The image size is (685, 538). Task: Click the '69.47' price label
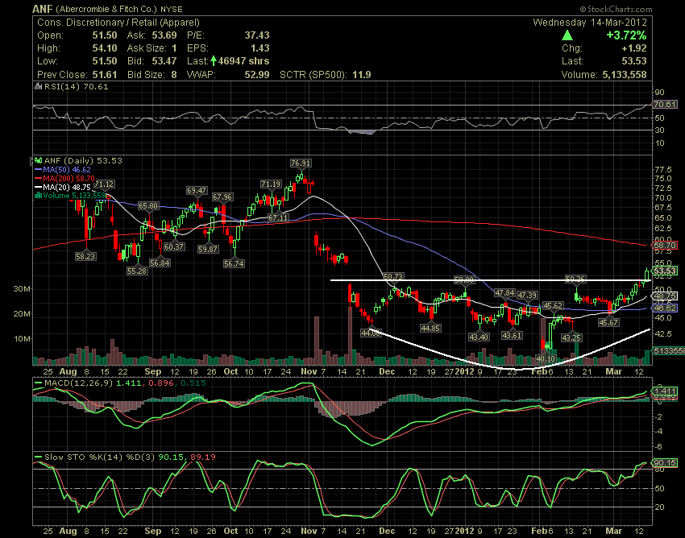coord(197,191)
